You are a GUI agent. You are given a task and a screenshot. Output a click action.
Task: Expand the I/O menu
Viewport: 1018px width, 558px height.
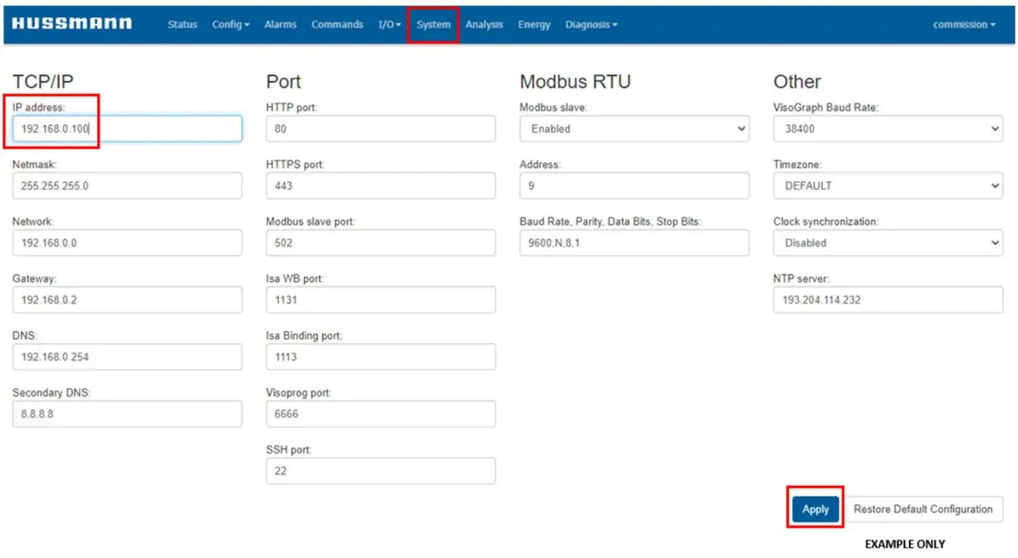389,25
